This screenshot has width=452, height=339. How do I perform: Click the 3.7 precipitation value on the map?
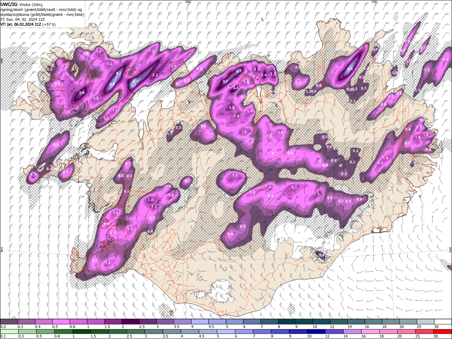click(225, 82)
